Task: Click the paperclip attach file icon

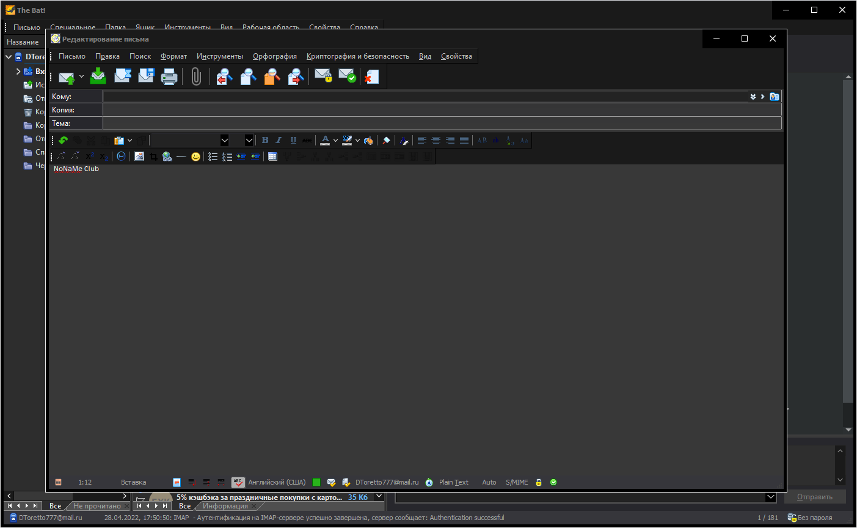Action: click(195, 76)
